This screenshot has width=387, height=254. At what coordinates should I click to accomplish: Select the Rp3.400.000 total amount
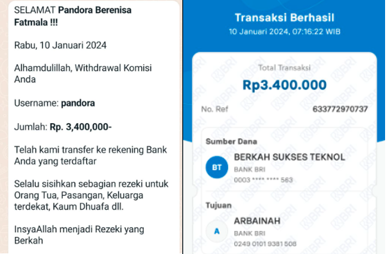tap(284, 85)
